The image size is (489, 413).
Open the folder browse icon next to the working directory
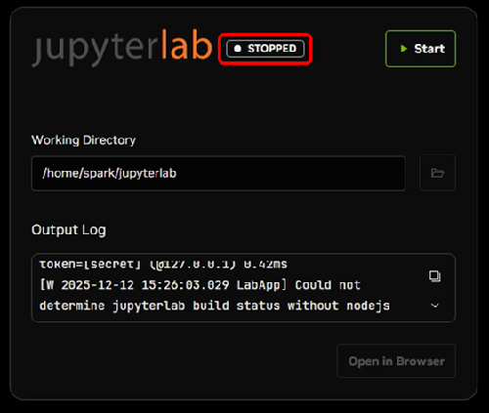[x=437, y=173]
